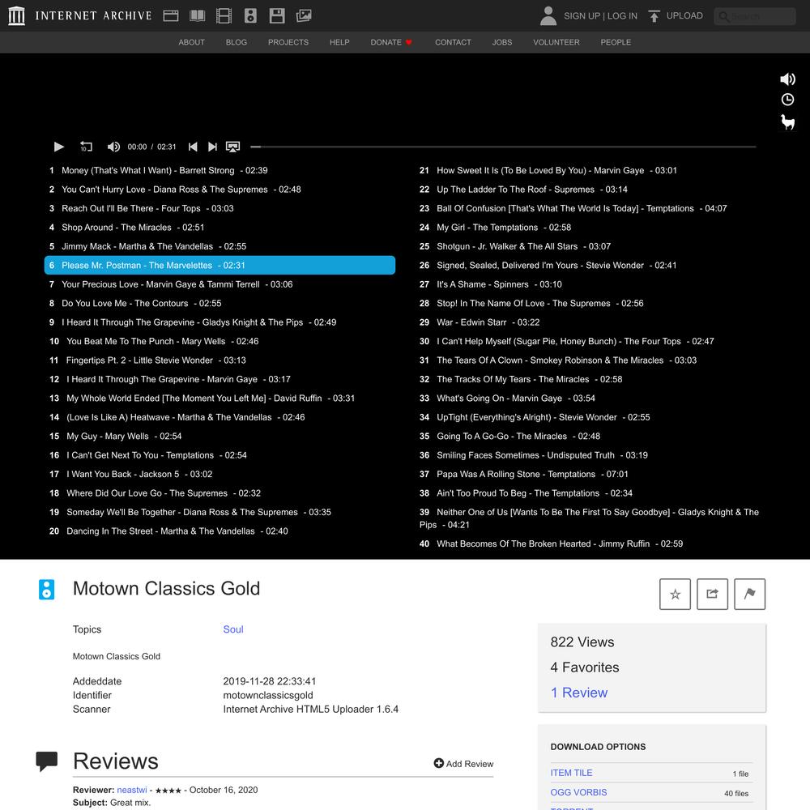Click the side volume speaker icon
810x810 pixels.
click(787, 79)
